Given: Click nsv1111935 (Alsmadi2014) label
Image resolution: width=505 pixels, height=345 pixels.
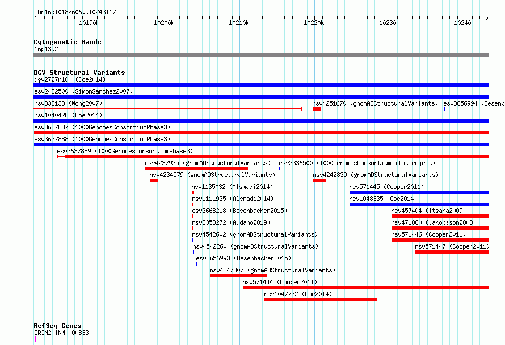Looking at the screenshot, I should coord(233,199).
